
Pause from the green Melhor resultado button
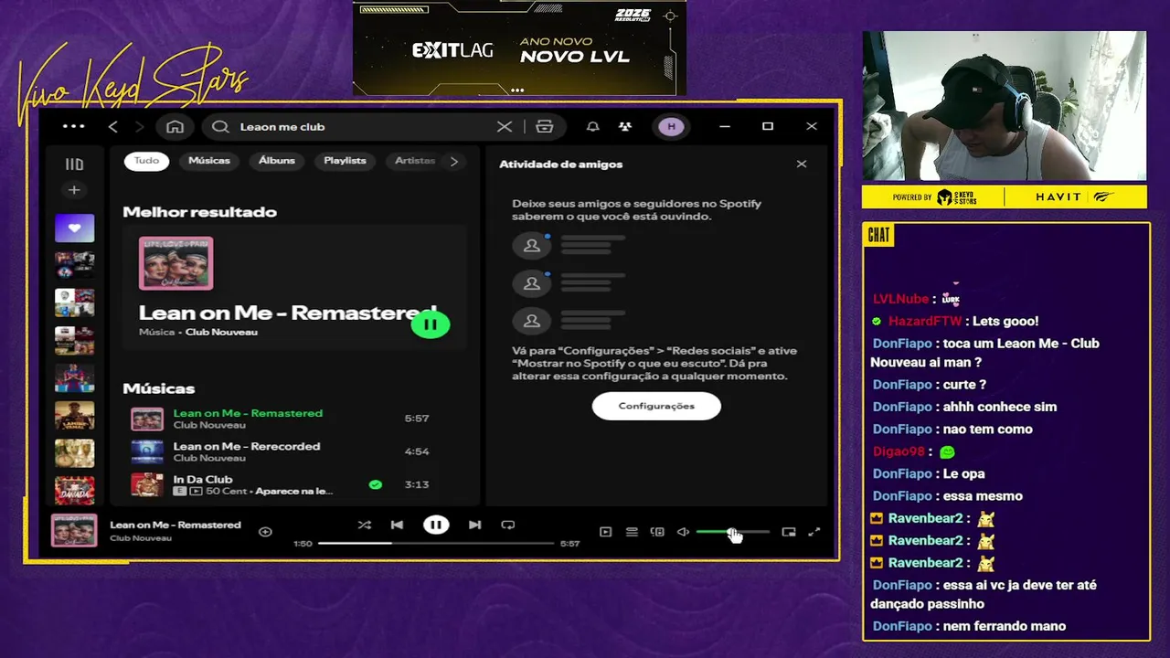pyautogui.click(x=431, y=324)
